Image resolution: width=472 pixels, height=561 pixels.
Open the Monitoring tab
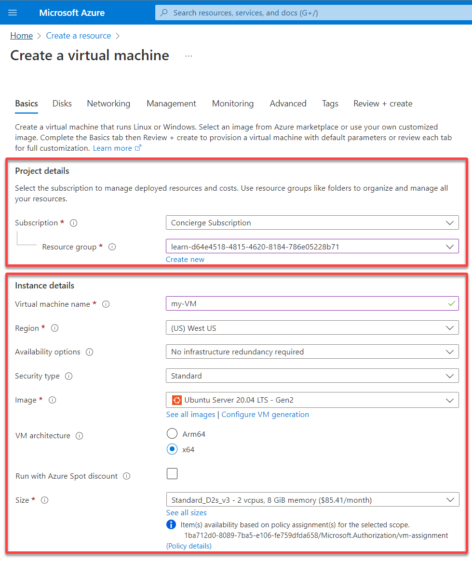[x=233, y=104]
